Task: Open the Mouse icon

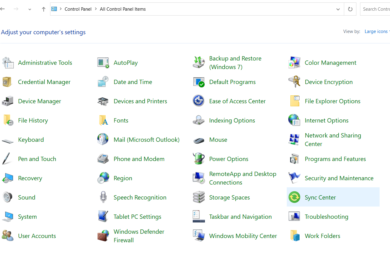Action: (199, 140)
